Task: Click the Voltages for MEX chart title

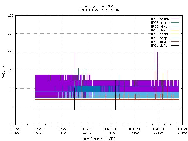Action: coord(99,6)
